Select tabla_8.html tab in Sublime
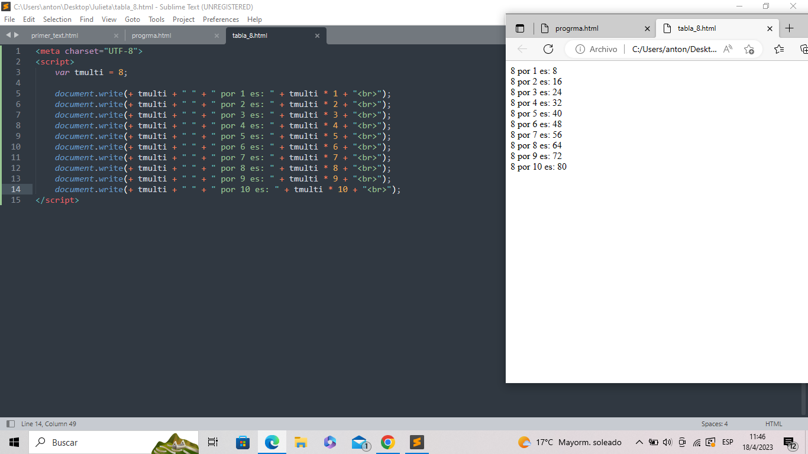This screenshot has width=808, height=454. coord(250,35)
